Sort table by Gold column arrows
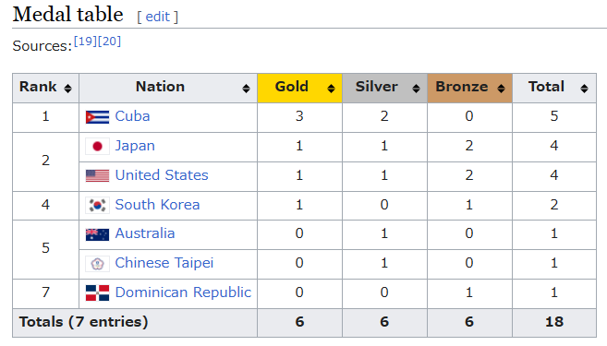This screenshot has height=346, width=607. 331,89
